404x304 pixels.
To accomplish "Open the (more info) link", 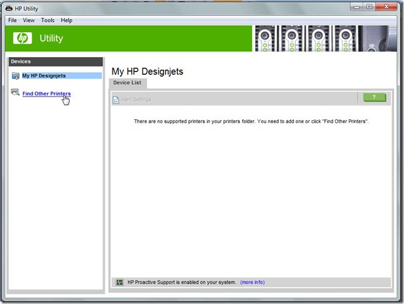I will (252, 282).
